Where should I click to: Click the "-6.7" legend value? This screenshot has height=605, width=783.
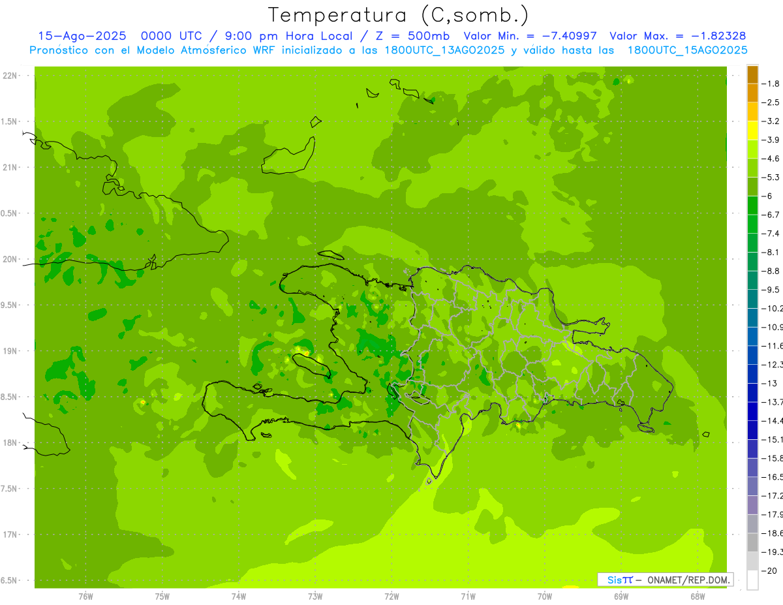pos(771,215)
